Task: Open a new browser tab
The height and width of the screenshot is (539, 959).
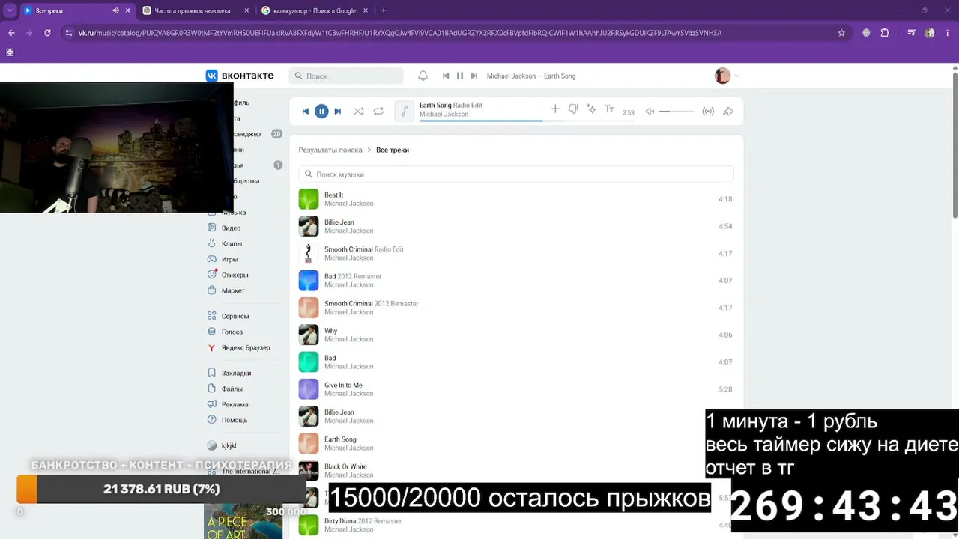Action: click(384, 10)
